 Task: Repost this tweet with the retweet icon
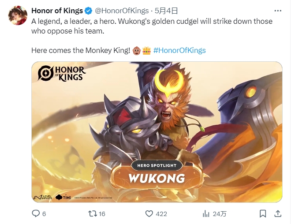tap(93, 213)
